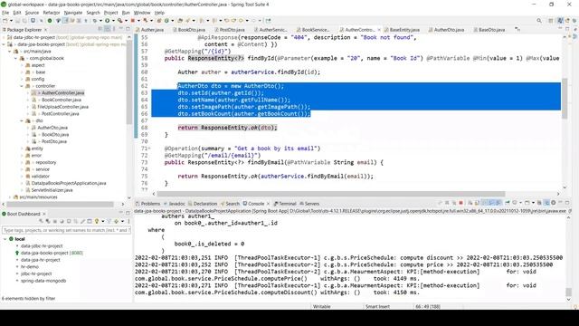Viewport: 579px width, 326px height.
Task: Click the editor horizontal scrollbar
Action: click(x=331, y=194)
